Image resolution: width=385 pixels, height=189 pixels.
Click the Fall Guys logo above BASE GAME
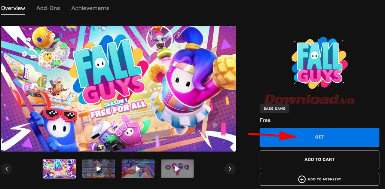pyautogui.click(x=320, y=63)
